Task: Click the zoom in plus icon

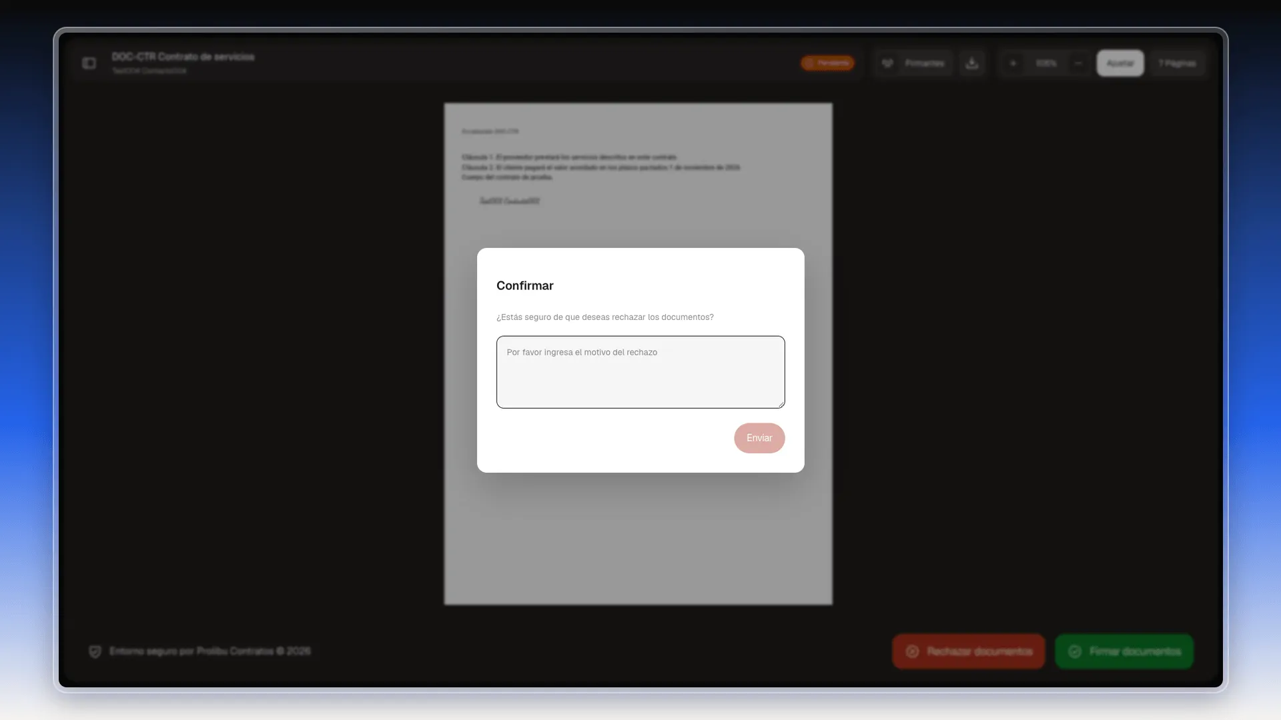Action: click(x=1013, y=63)
